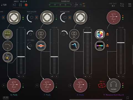
Task: Open the Bus A output node of channel 7
Action: point(47,85)
